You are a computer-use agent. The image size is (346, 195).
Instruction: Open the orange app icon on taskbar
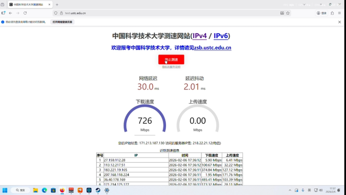(x=80, y=190)
